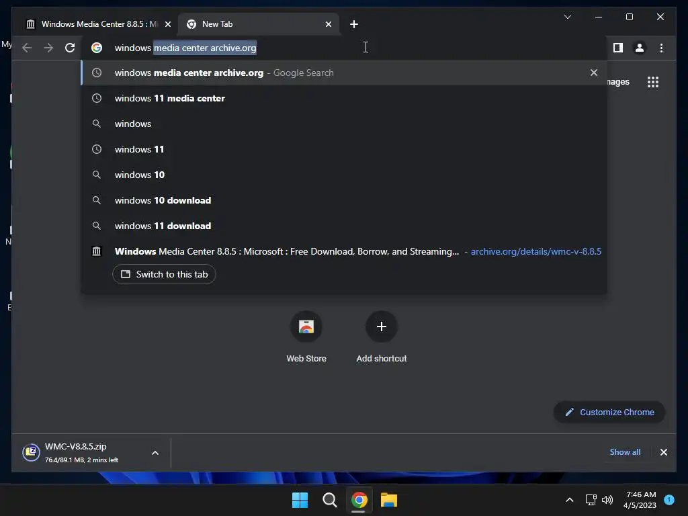
Task: Open Chrome's three-dot menu
Action: point(661,48)
